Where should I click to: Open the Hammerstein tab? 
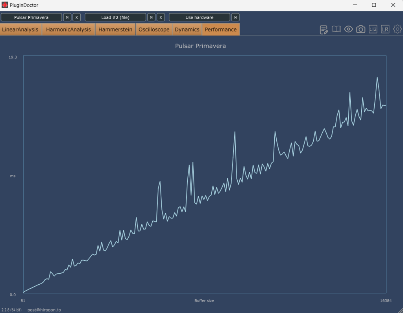coord(115,29)
